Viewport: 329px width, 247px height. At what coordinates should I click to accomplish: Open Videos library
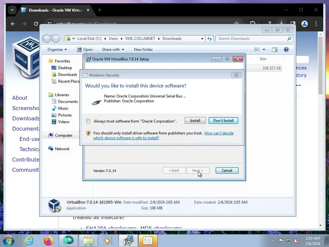(x=64, y=122)
